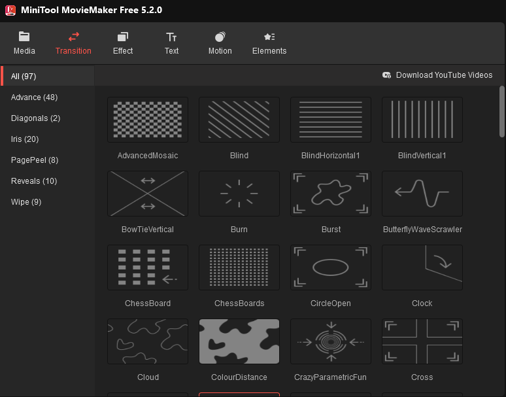The height and width of the screenshot is (397, 506).
Task: Click Download YouTube Videos link
Action: pos(438,75)
